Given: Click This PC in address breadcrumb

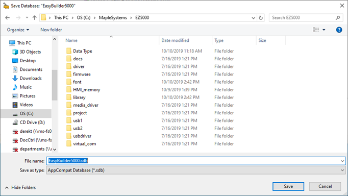Looking at the screenshot, I should pyautogui.click(x=61, y=17).
